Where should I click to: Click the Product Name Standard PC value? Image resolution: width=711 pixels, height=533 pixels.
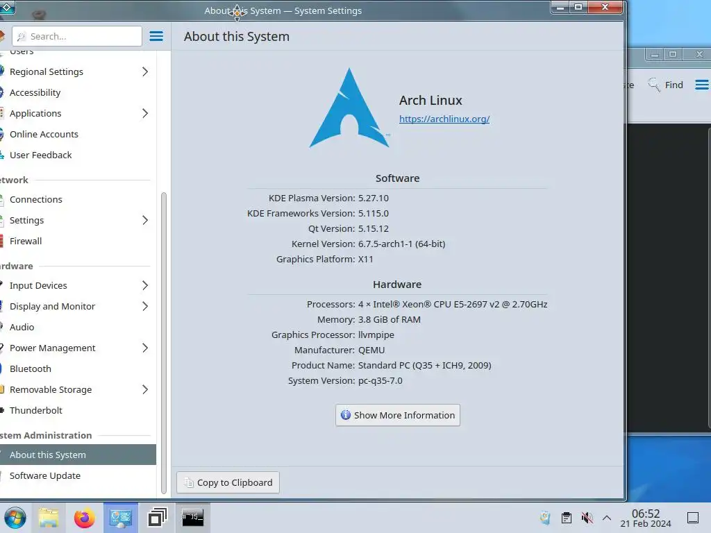point(424,365)
